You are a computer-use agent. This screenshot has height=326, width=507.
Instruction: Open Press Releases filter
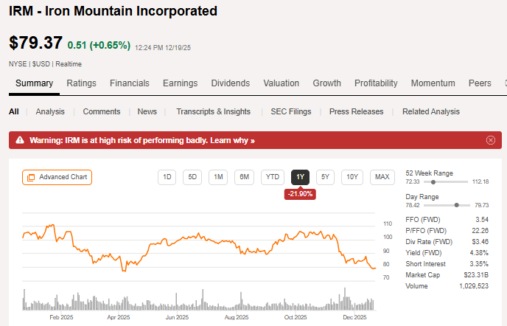coord(356,111)
